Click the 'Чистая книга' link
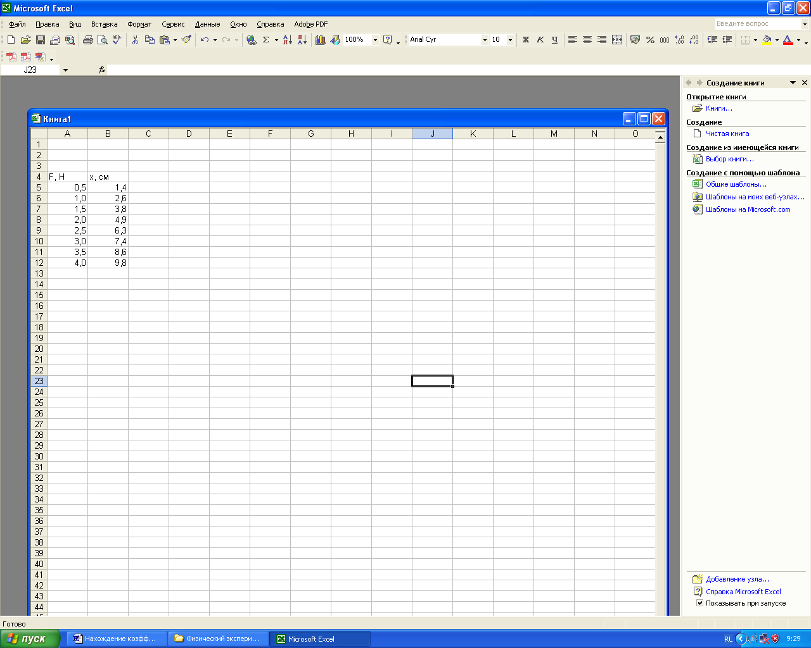811x648 pixels. (727, 134)
